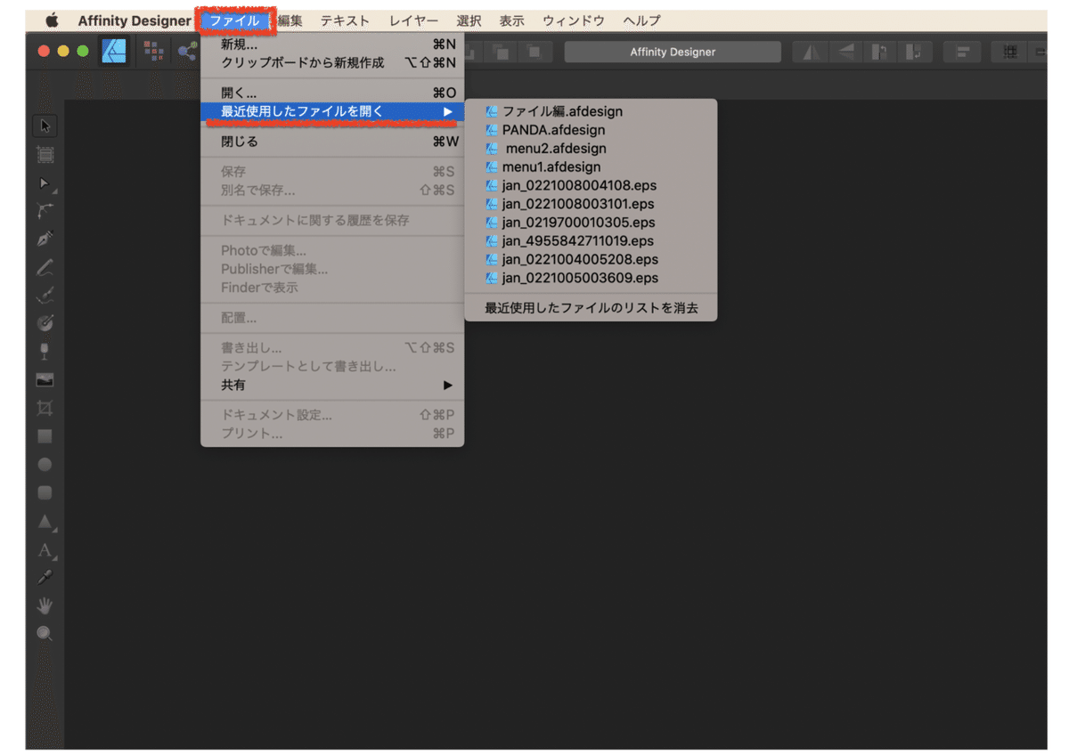The width and height of the screenshot is (1069, 755).
Task: Select the Vector Brush tool
Action: [x=45, y=296]
